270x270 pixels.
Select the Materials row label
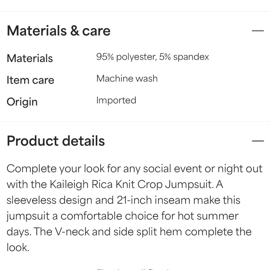pos(30,58)
